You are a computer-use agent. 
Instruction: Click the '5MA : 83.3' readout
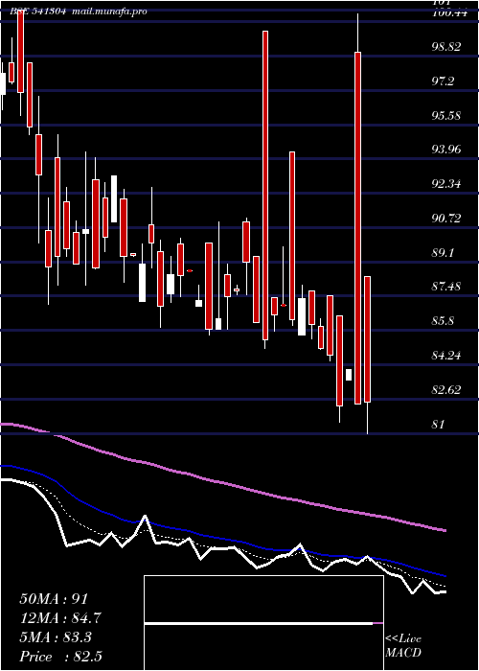pos(56,637)
